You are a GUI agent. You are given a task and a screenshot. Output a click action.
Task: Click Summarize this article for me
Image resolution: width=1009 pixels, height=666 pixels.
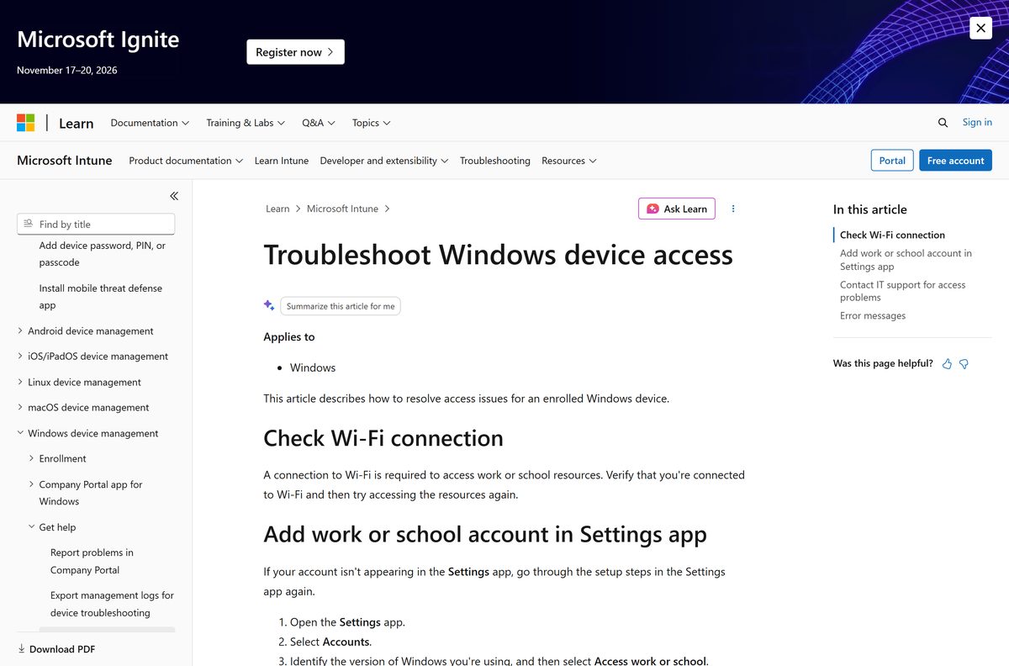pyautogui.click(x=341, y=306)
